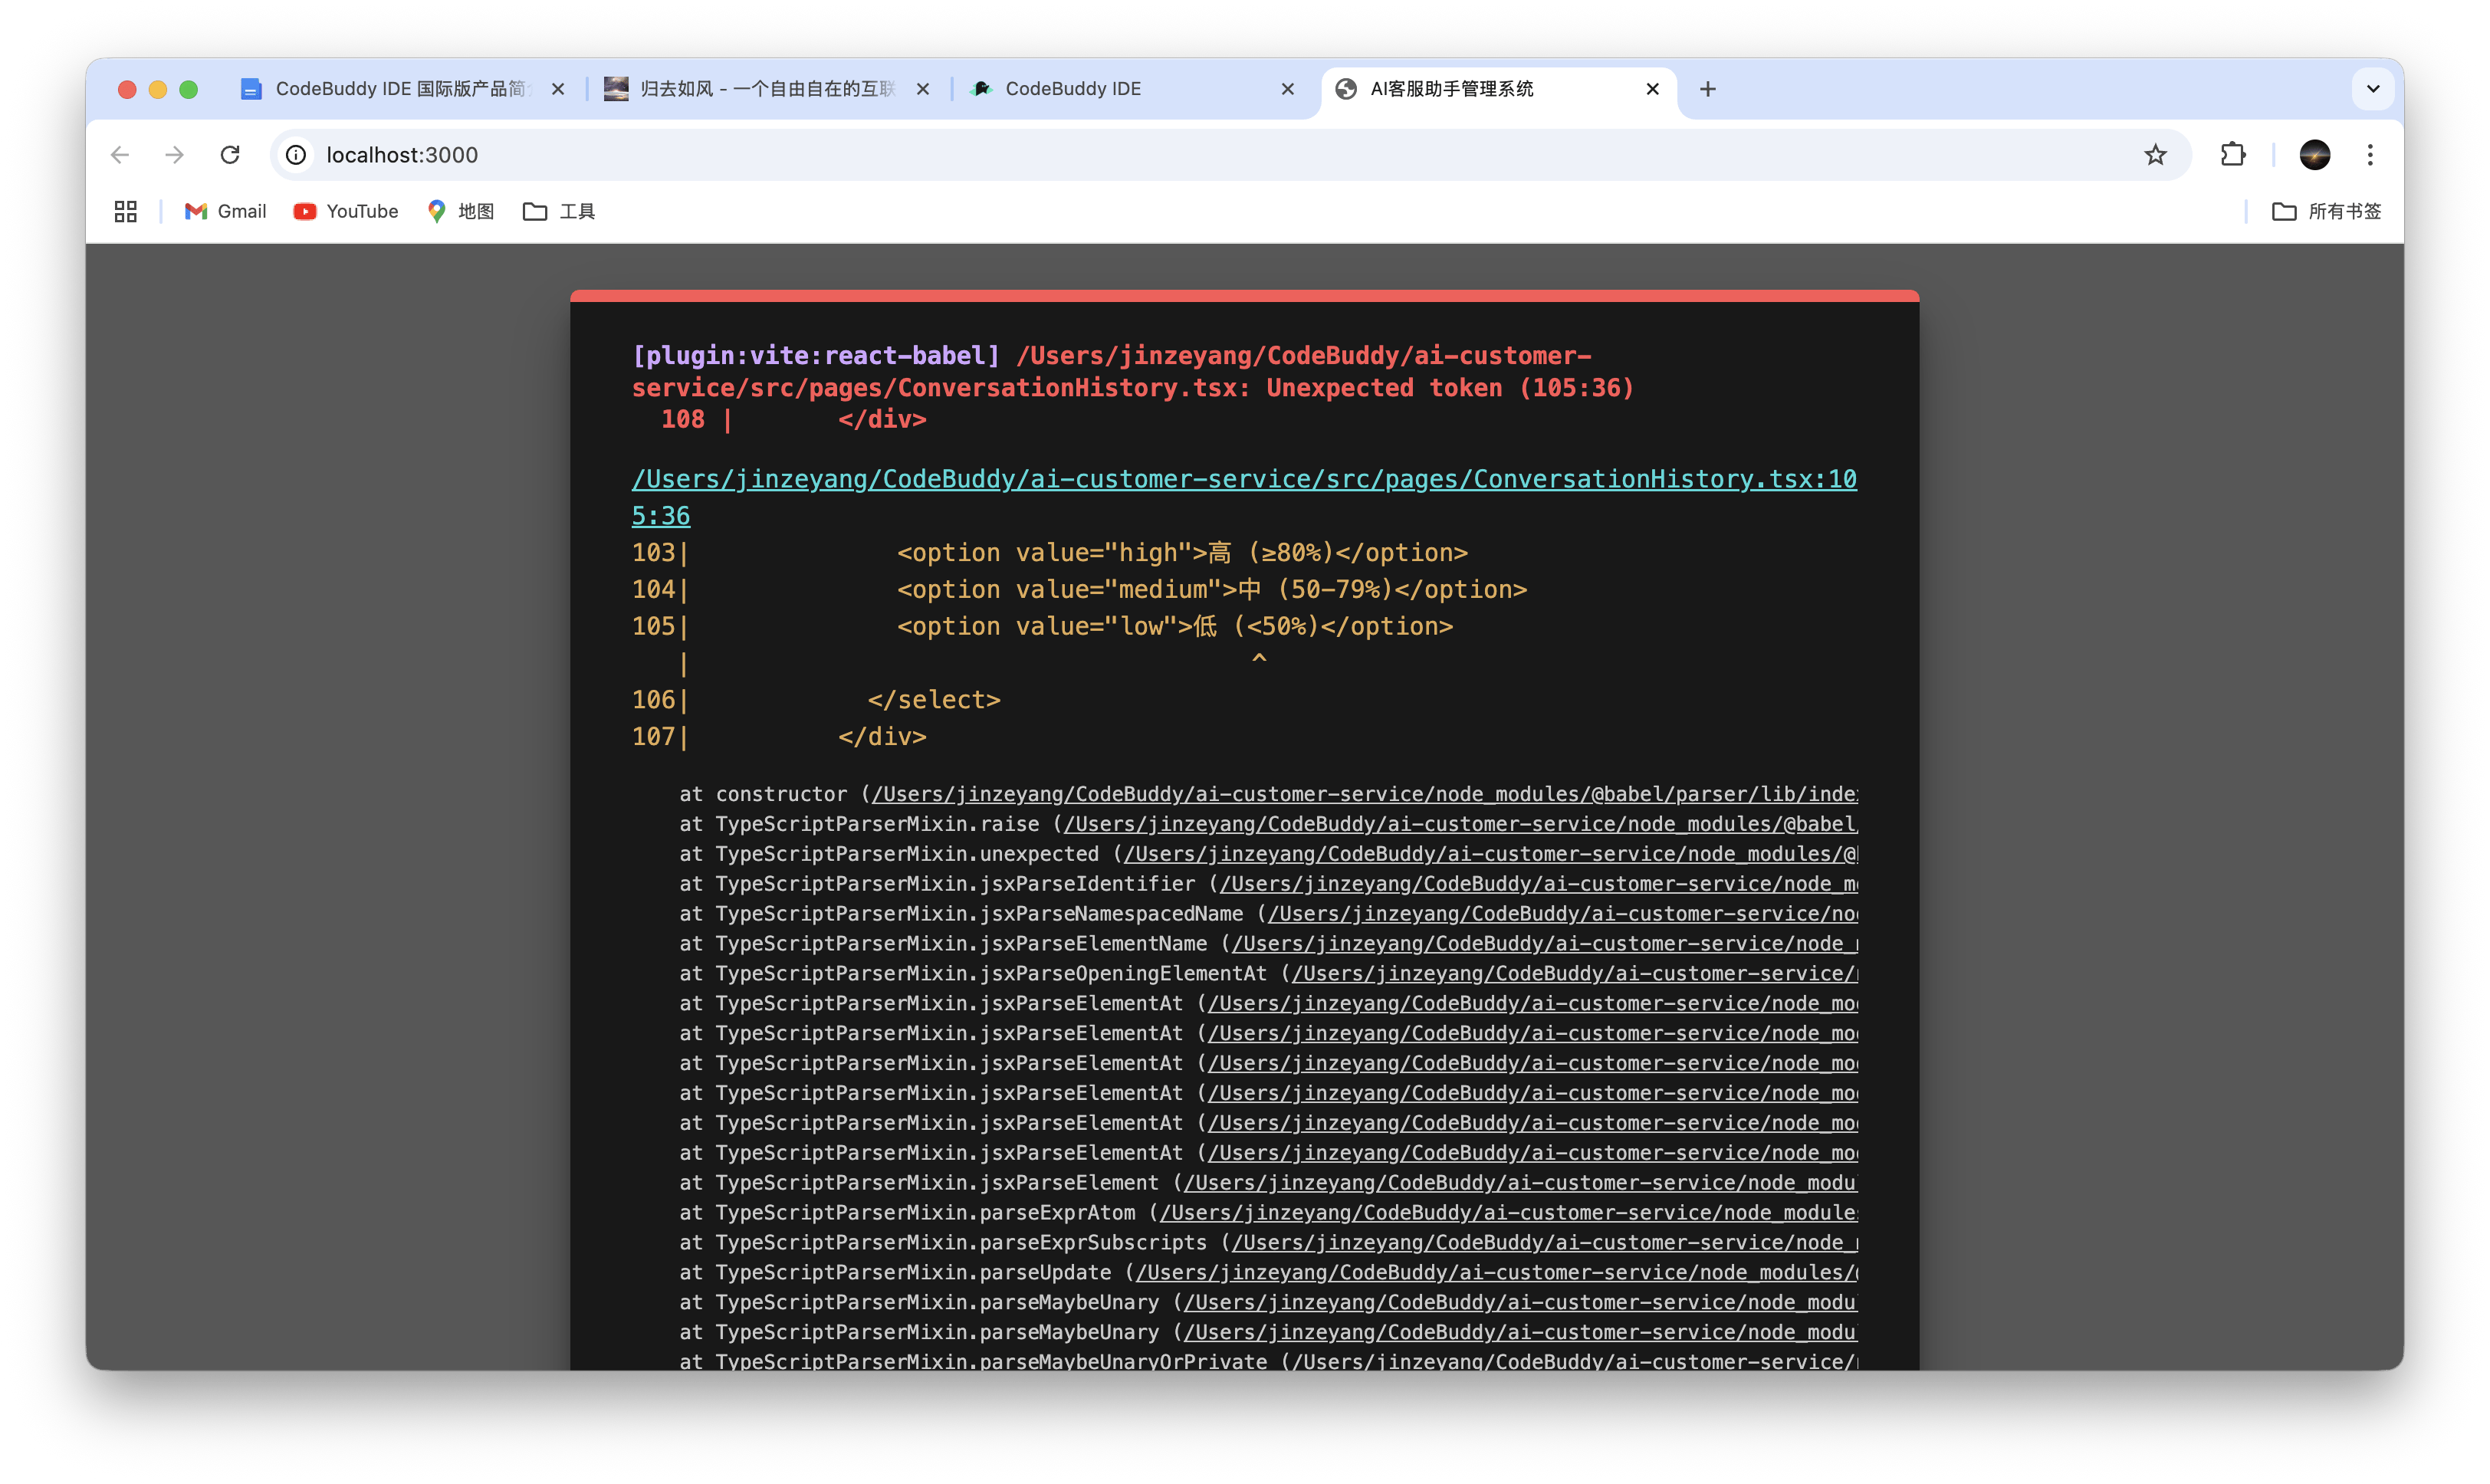
Task: Open link in TypeScriptParserMixin.raise stack line
Action: tap(1460, 824)
